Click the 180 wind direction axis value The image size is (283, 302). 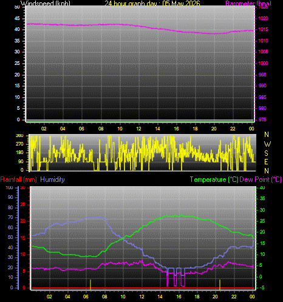pos(19,153)
